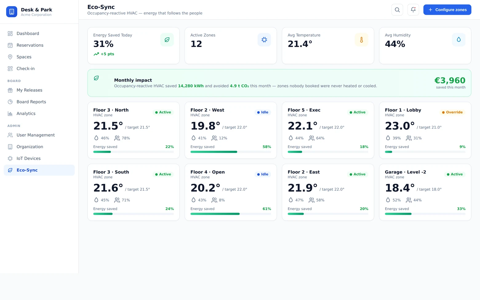Click the Override badge on Floor 1 · Lobby
The width and height of the screenshot is (480, 300).
(x=452, y=112)
